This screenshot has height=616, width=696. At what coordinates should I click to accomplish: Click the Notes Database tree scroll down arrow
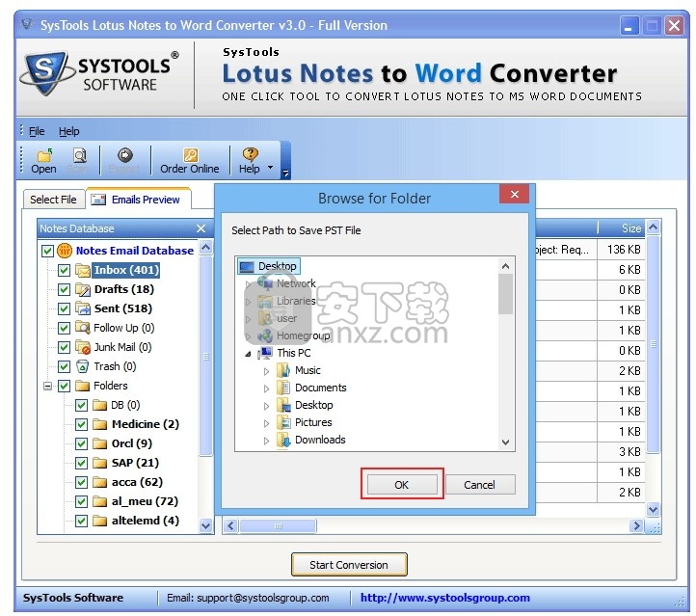(x=205, y=525)
